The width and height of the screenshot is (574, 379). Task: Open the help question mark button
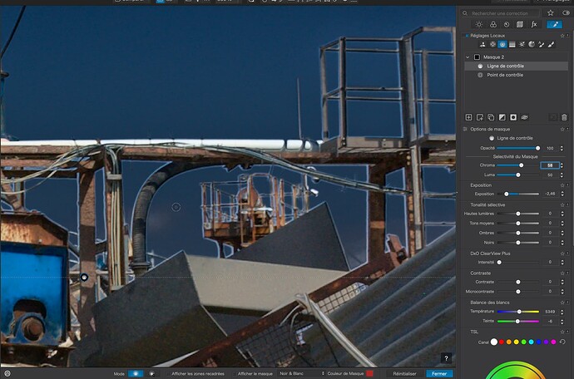[x=446, y=358]
